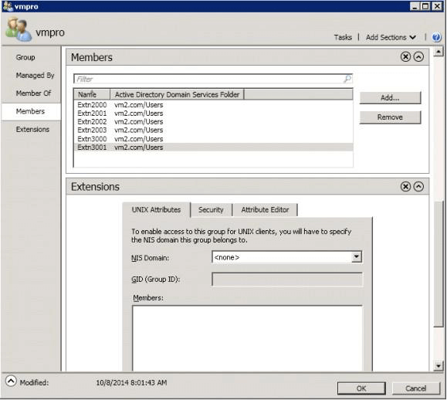Switch to the Security tab
Viewport: 447px width, 400px height.
pos(211,210)
